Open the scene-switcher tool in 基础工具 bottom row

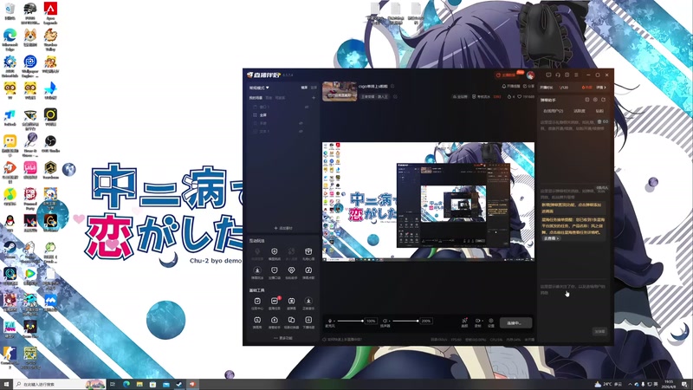291,322
